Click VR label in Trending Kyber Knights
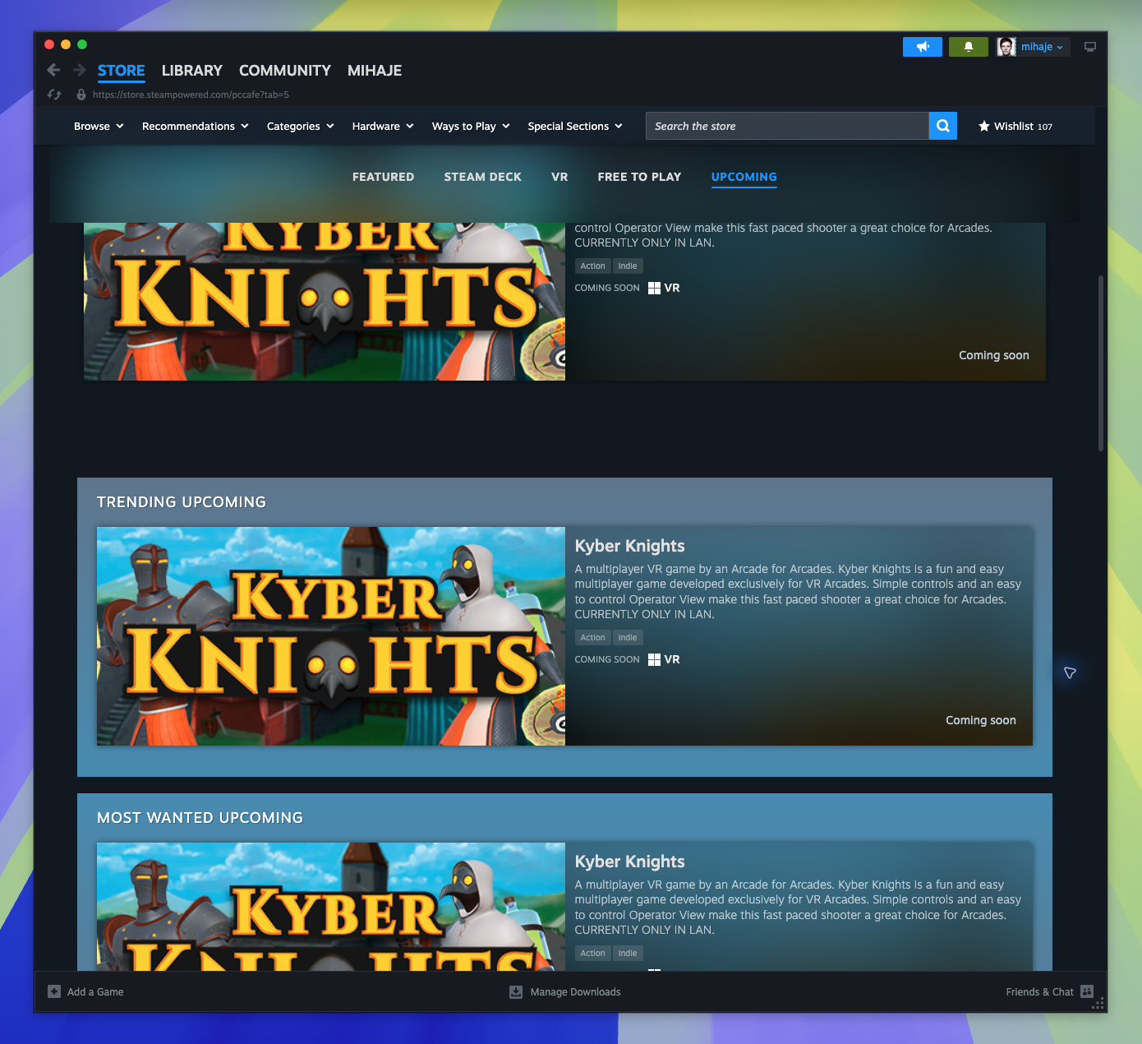This screenshot has height=1044, width=1142. tap(672, 659)
